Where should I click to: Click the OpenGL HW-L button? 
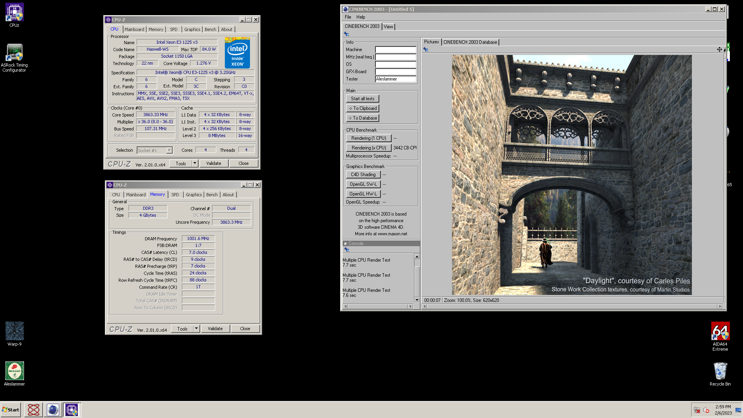click(x=363, y=194)
